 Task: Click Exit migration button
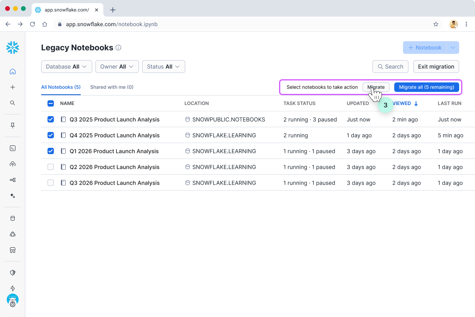[436, 67]
